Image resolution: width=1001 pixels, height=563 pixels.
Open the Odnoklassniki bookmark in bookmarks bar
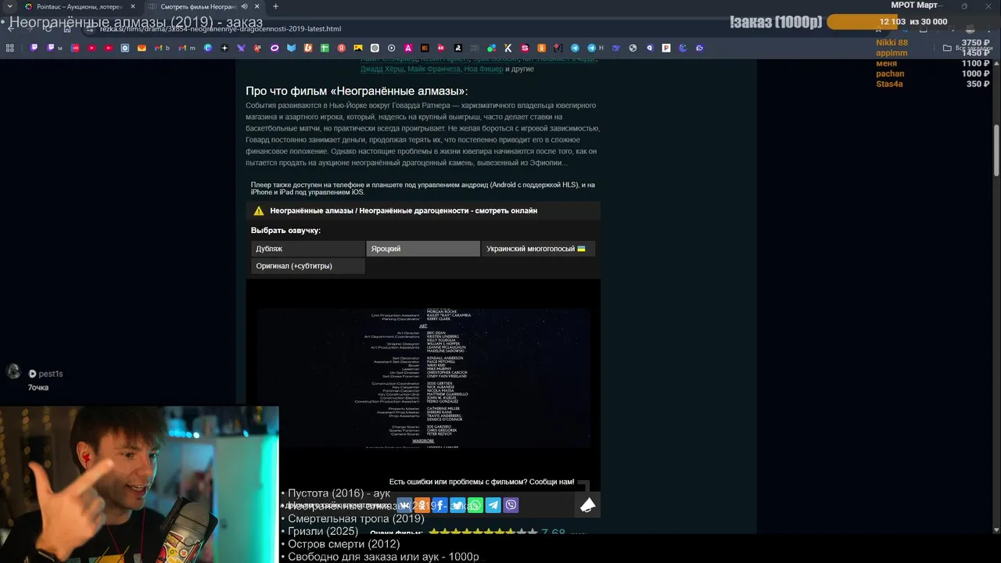coord(541,48)
